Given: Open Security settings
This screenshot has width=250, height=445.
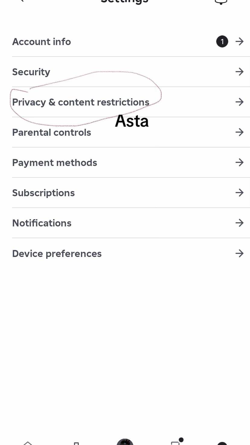Looking at the screenshot, I should tap(131, 72).
